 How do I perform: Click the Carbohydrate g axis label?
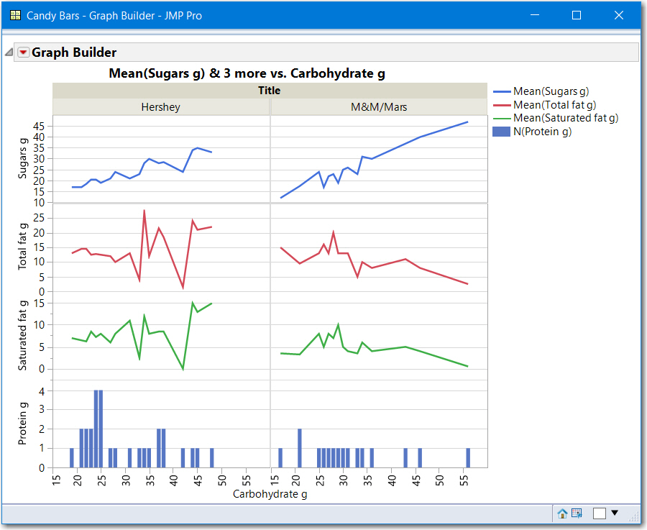tap(270, 494)
